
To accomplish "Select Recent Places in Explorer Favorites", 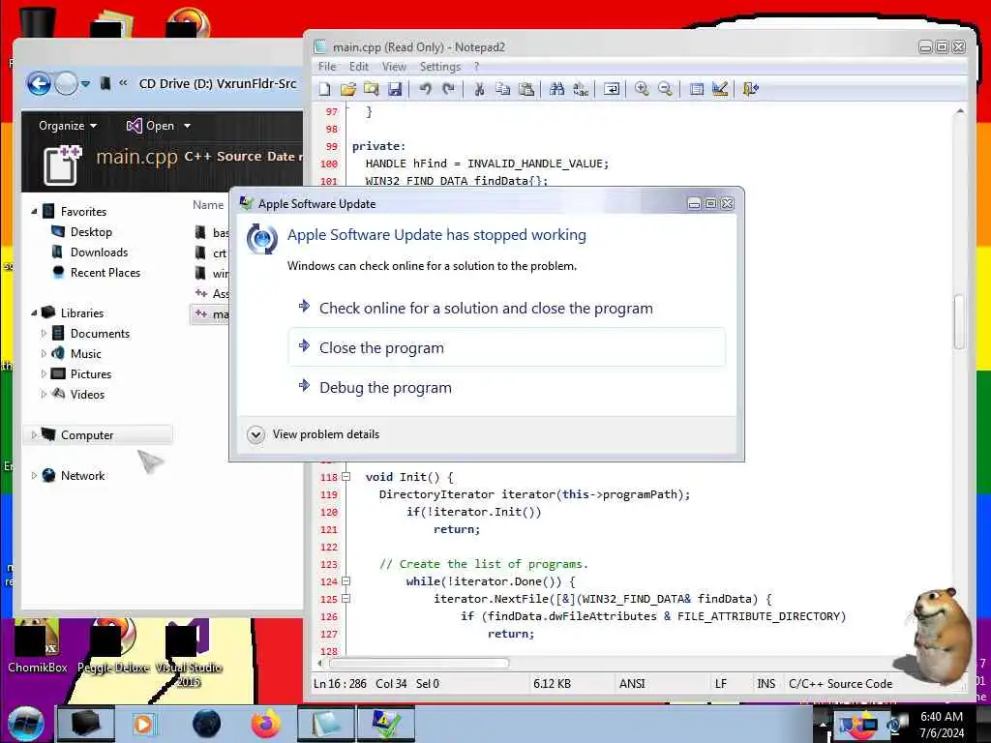I will click(105, 272).
